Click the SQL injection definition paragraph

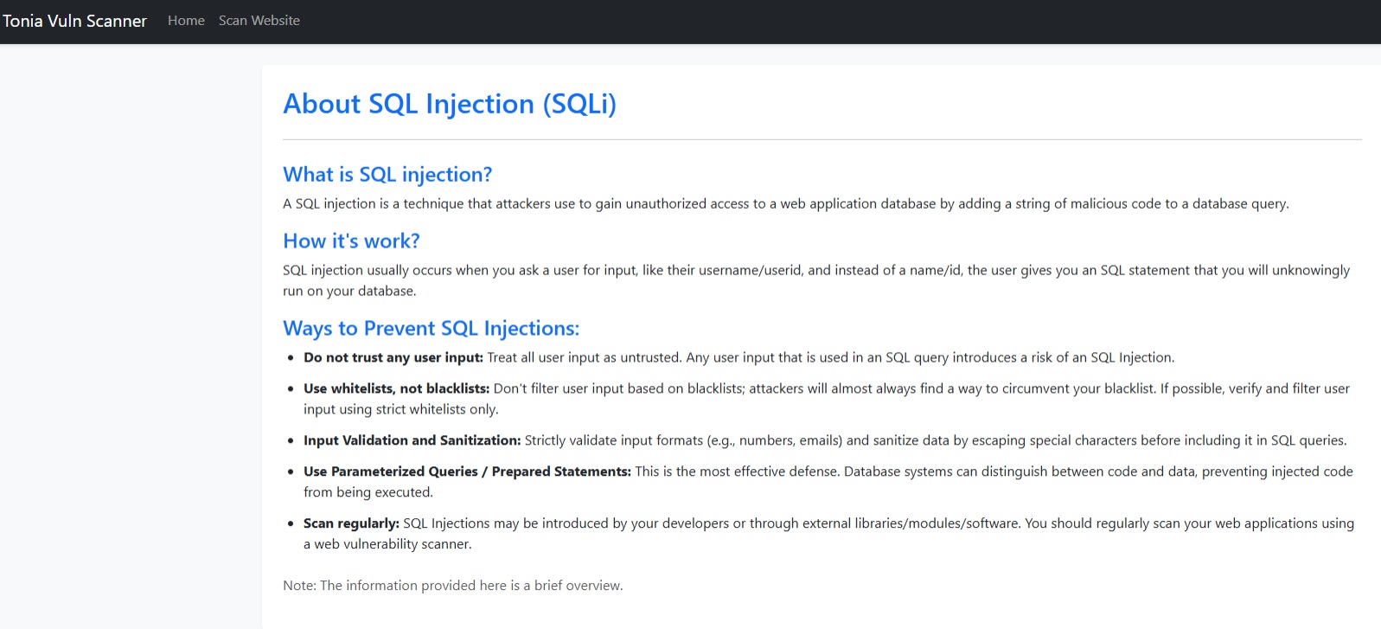point(786,204)
